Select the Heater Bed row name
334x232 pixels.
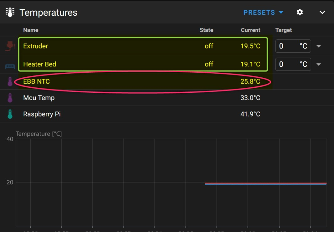40,64
